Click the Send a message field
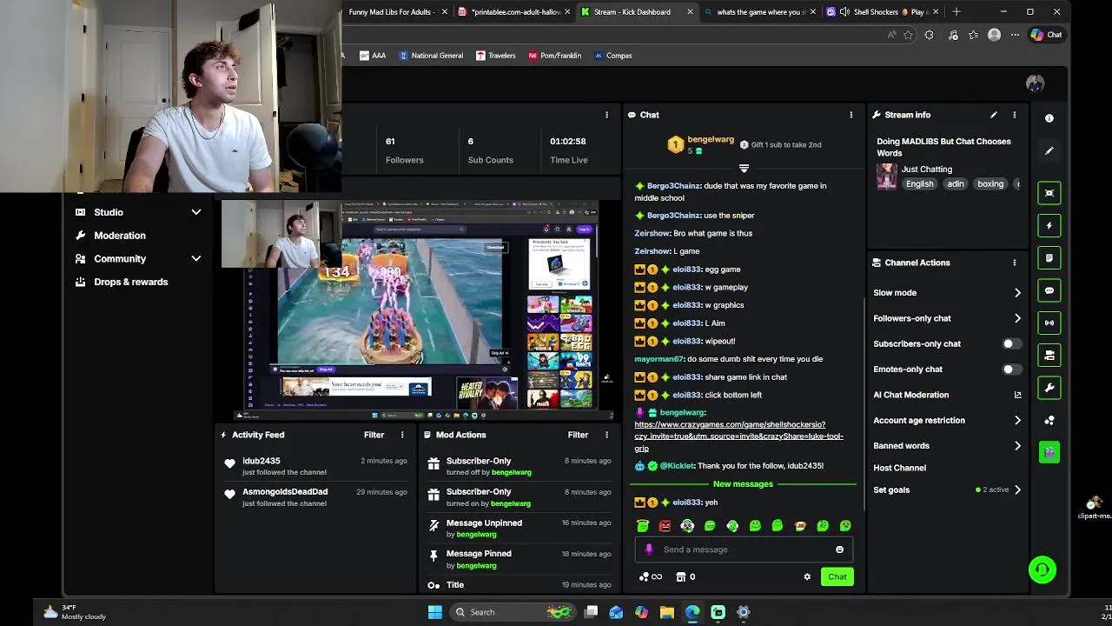1112x626 pixels. tap(744, 549)
